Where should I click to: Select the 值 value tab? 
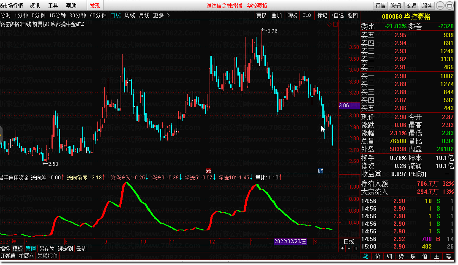(425, 256)
